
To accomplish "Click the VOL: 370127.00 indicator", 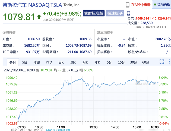I will coord(31,130).
